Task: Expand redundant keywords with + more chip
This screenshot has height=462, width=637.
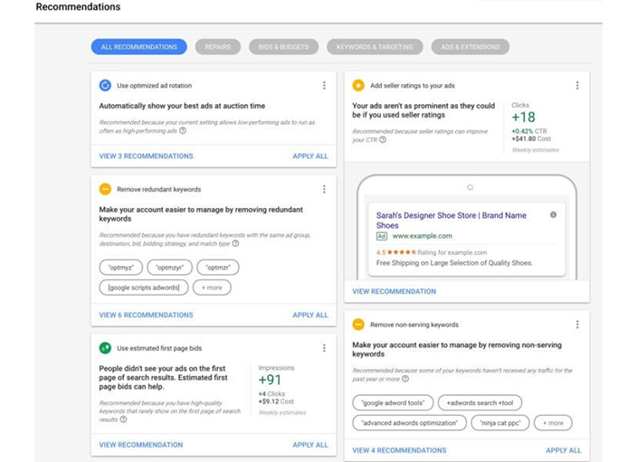Action: click(212, 288)
